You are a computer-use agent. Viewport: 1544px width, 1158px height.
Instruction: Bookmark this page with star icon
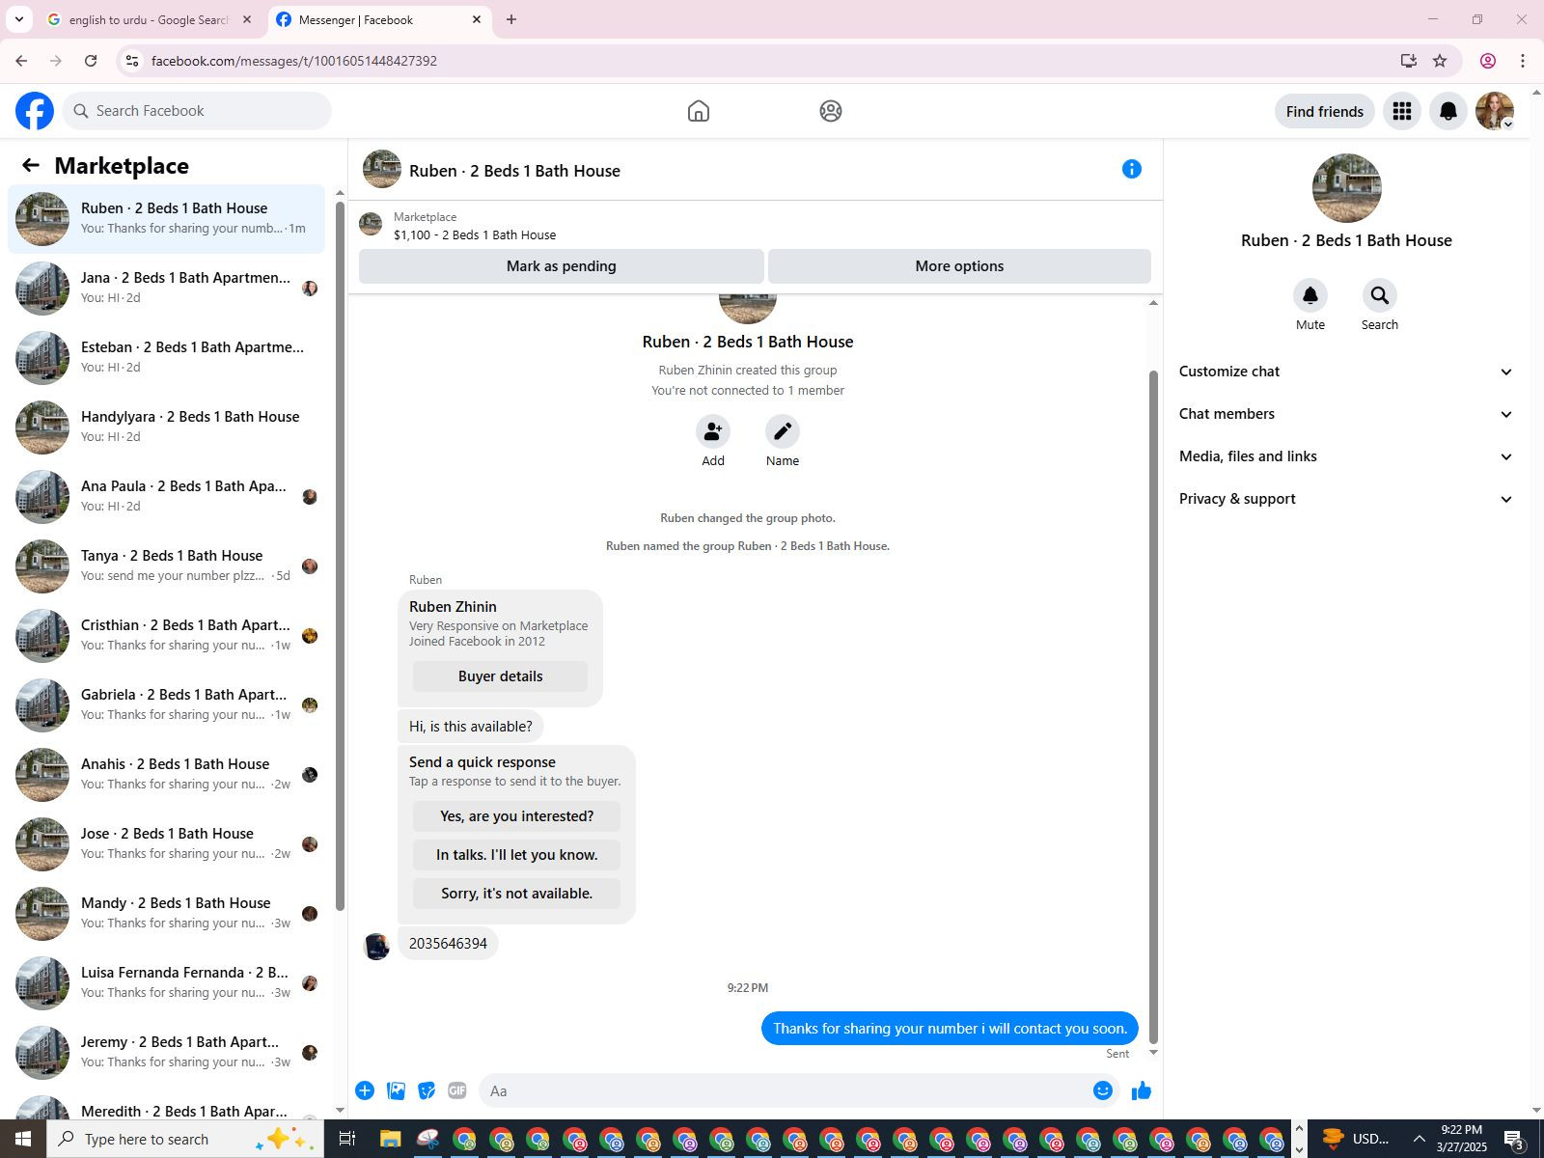(1440, 61)
